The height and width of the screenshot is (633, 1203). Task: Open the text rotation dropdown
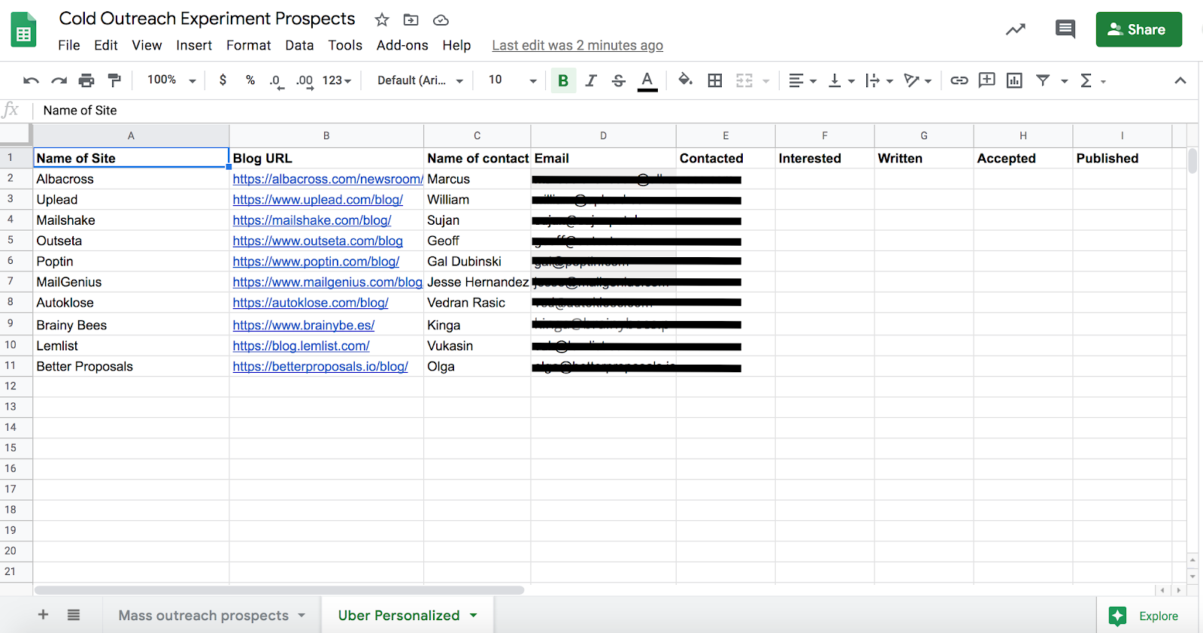point(918,80)
